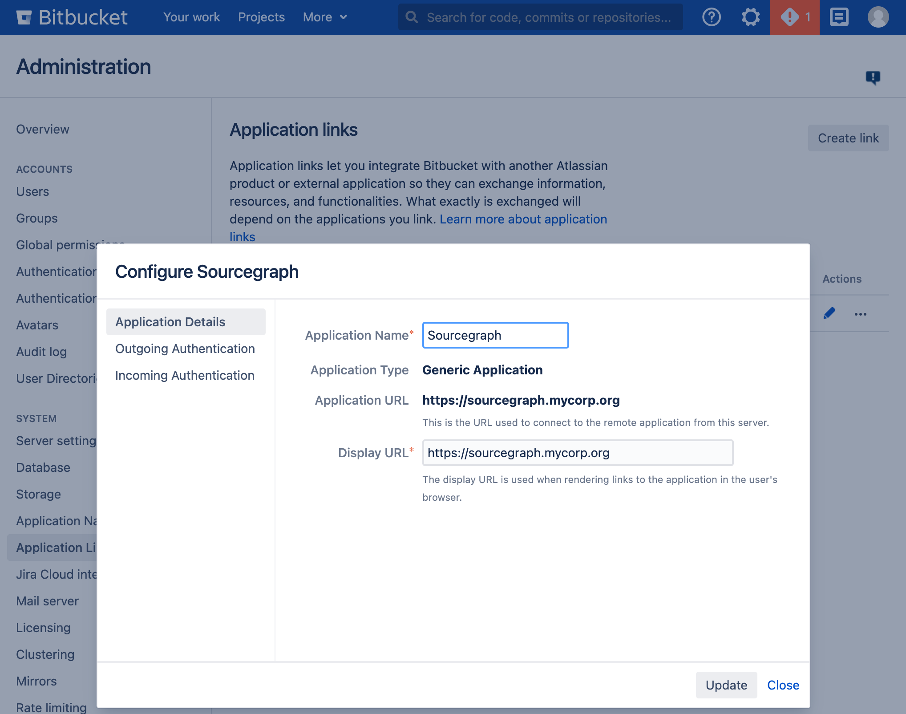Viewport: 906px width, 714px height.
Task: Click the settings gear icon
Action: (x=750, y=17)
